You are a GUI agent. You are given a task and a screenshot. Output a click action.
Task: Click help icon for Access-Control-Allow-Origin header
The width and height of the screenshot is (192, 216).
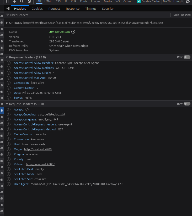point(9,73)
